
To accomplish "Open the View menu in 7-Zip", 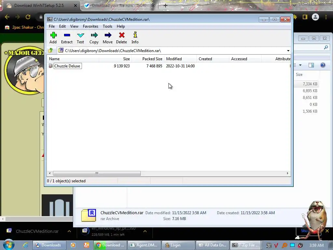I will pyautogui.click(x=74, y=26).
